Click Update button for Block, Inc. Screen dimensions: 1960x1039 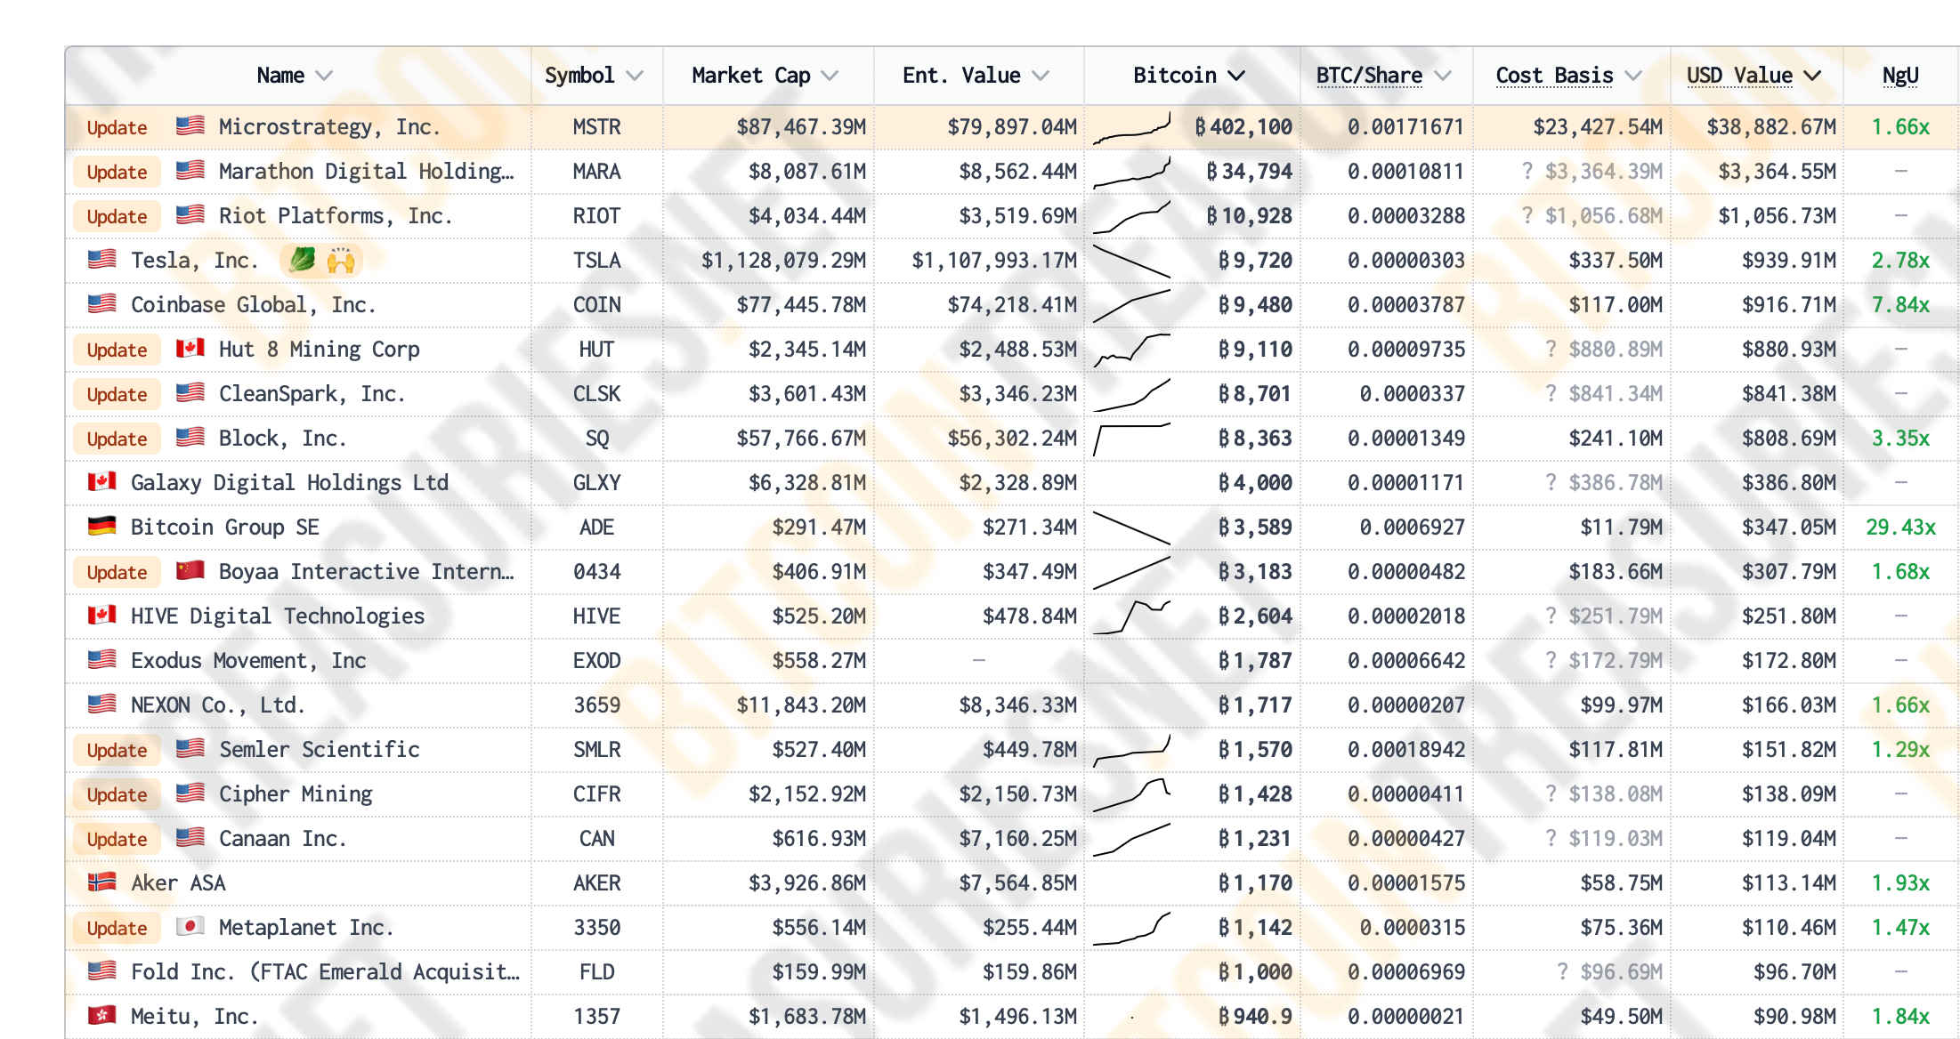[x=117, y=439]
